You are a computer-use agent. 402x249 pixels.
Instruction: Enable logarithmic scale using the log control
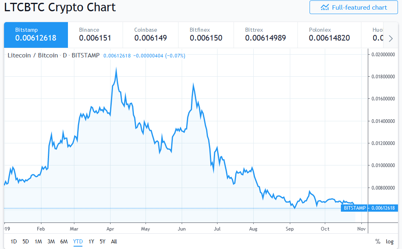coord(390,241)
